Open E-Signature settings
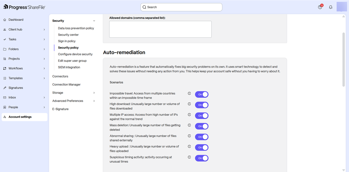Viewport: 349px width, 172px height. click(x=60, y=109)
